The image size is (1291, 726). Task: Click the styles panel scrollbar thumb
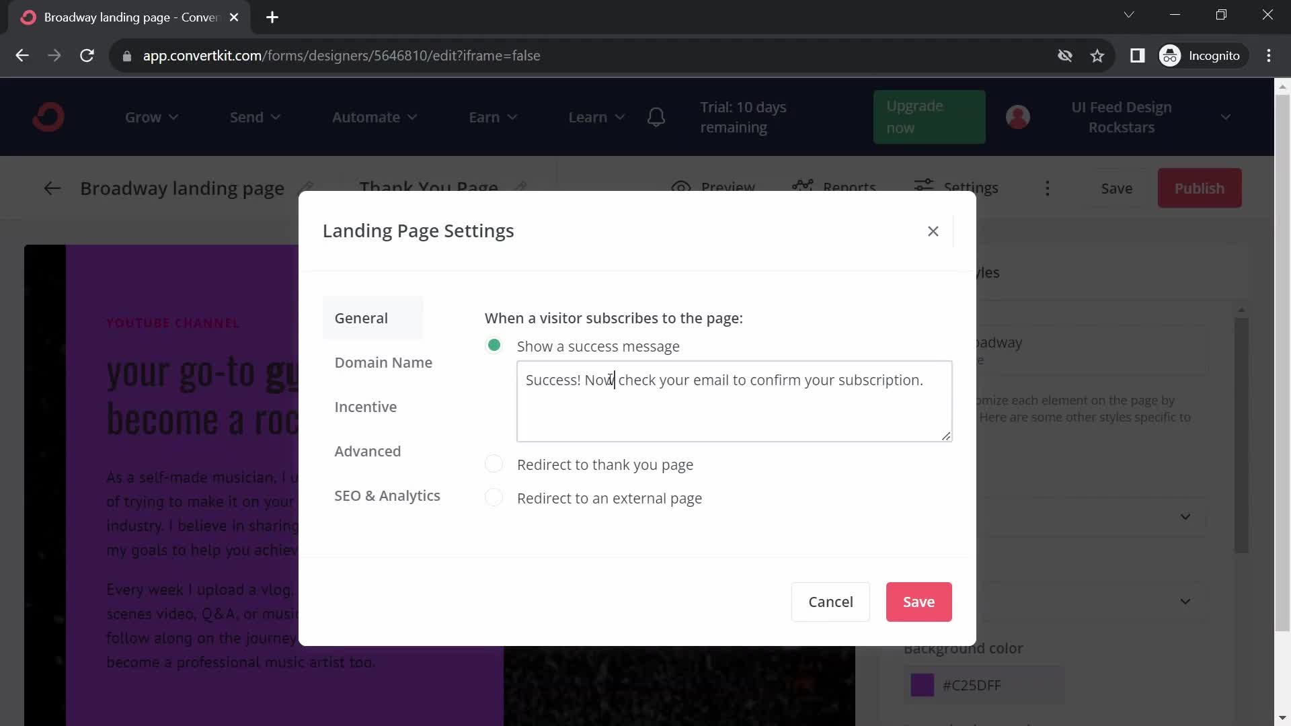1241,436
